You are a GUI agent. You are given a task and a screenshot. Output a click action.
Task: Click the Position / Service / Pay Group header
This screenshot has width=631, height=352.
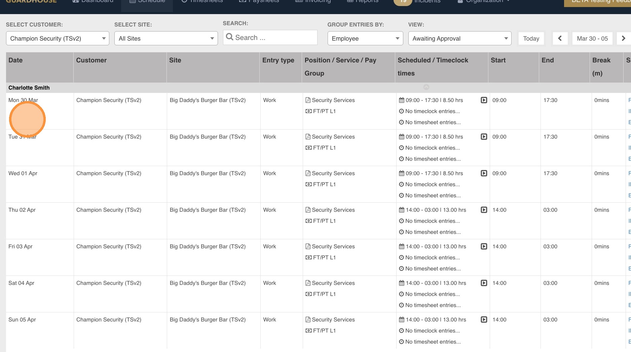point(348,67)
